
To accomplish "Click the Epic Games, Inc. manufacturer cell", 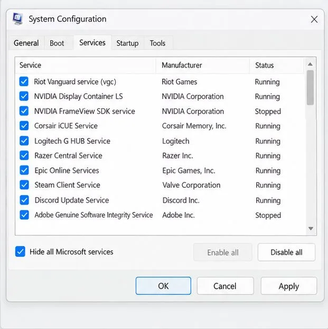I will point(189,171).
